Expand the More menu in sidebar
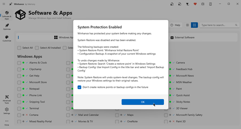This screenshot has height=129, width=241. 7,122
